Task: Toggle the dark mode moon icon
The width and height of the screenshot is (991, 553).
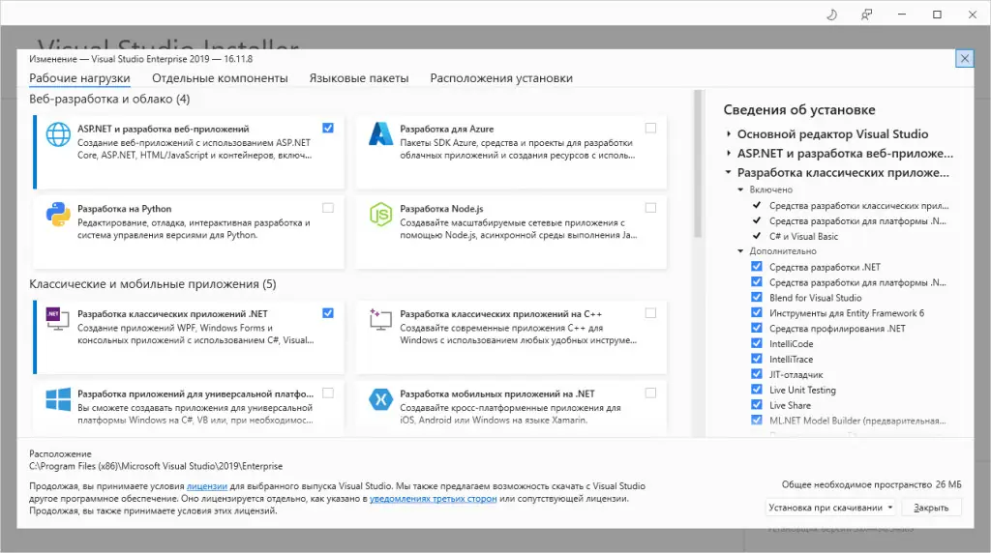Action: (x=831, y=15)
